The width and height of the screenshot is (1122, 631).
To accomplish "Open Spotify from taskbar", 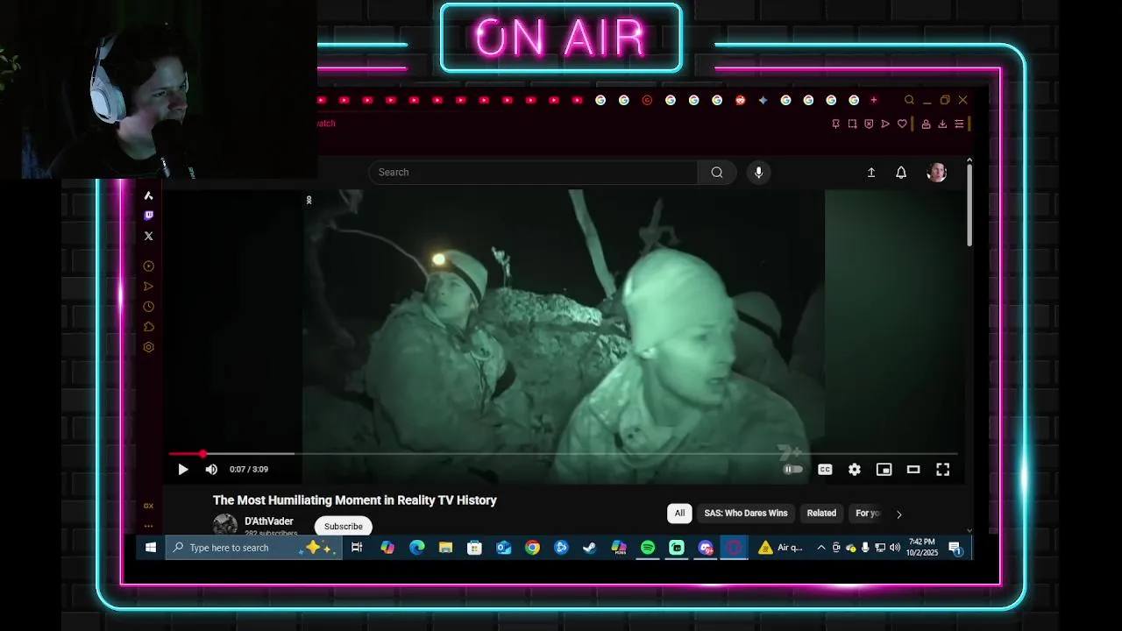I will click(648, 548).
